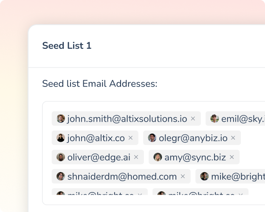Remove olegr@anybiz.io from seed list
This screenshot has width=265, height=212.
pos(233,138)
